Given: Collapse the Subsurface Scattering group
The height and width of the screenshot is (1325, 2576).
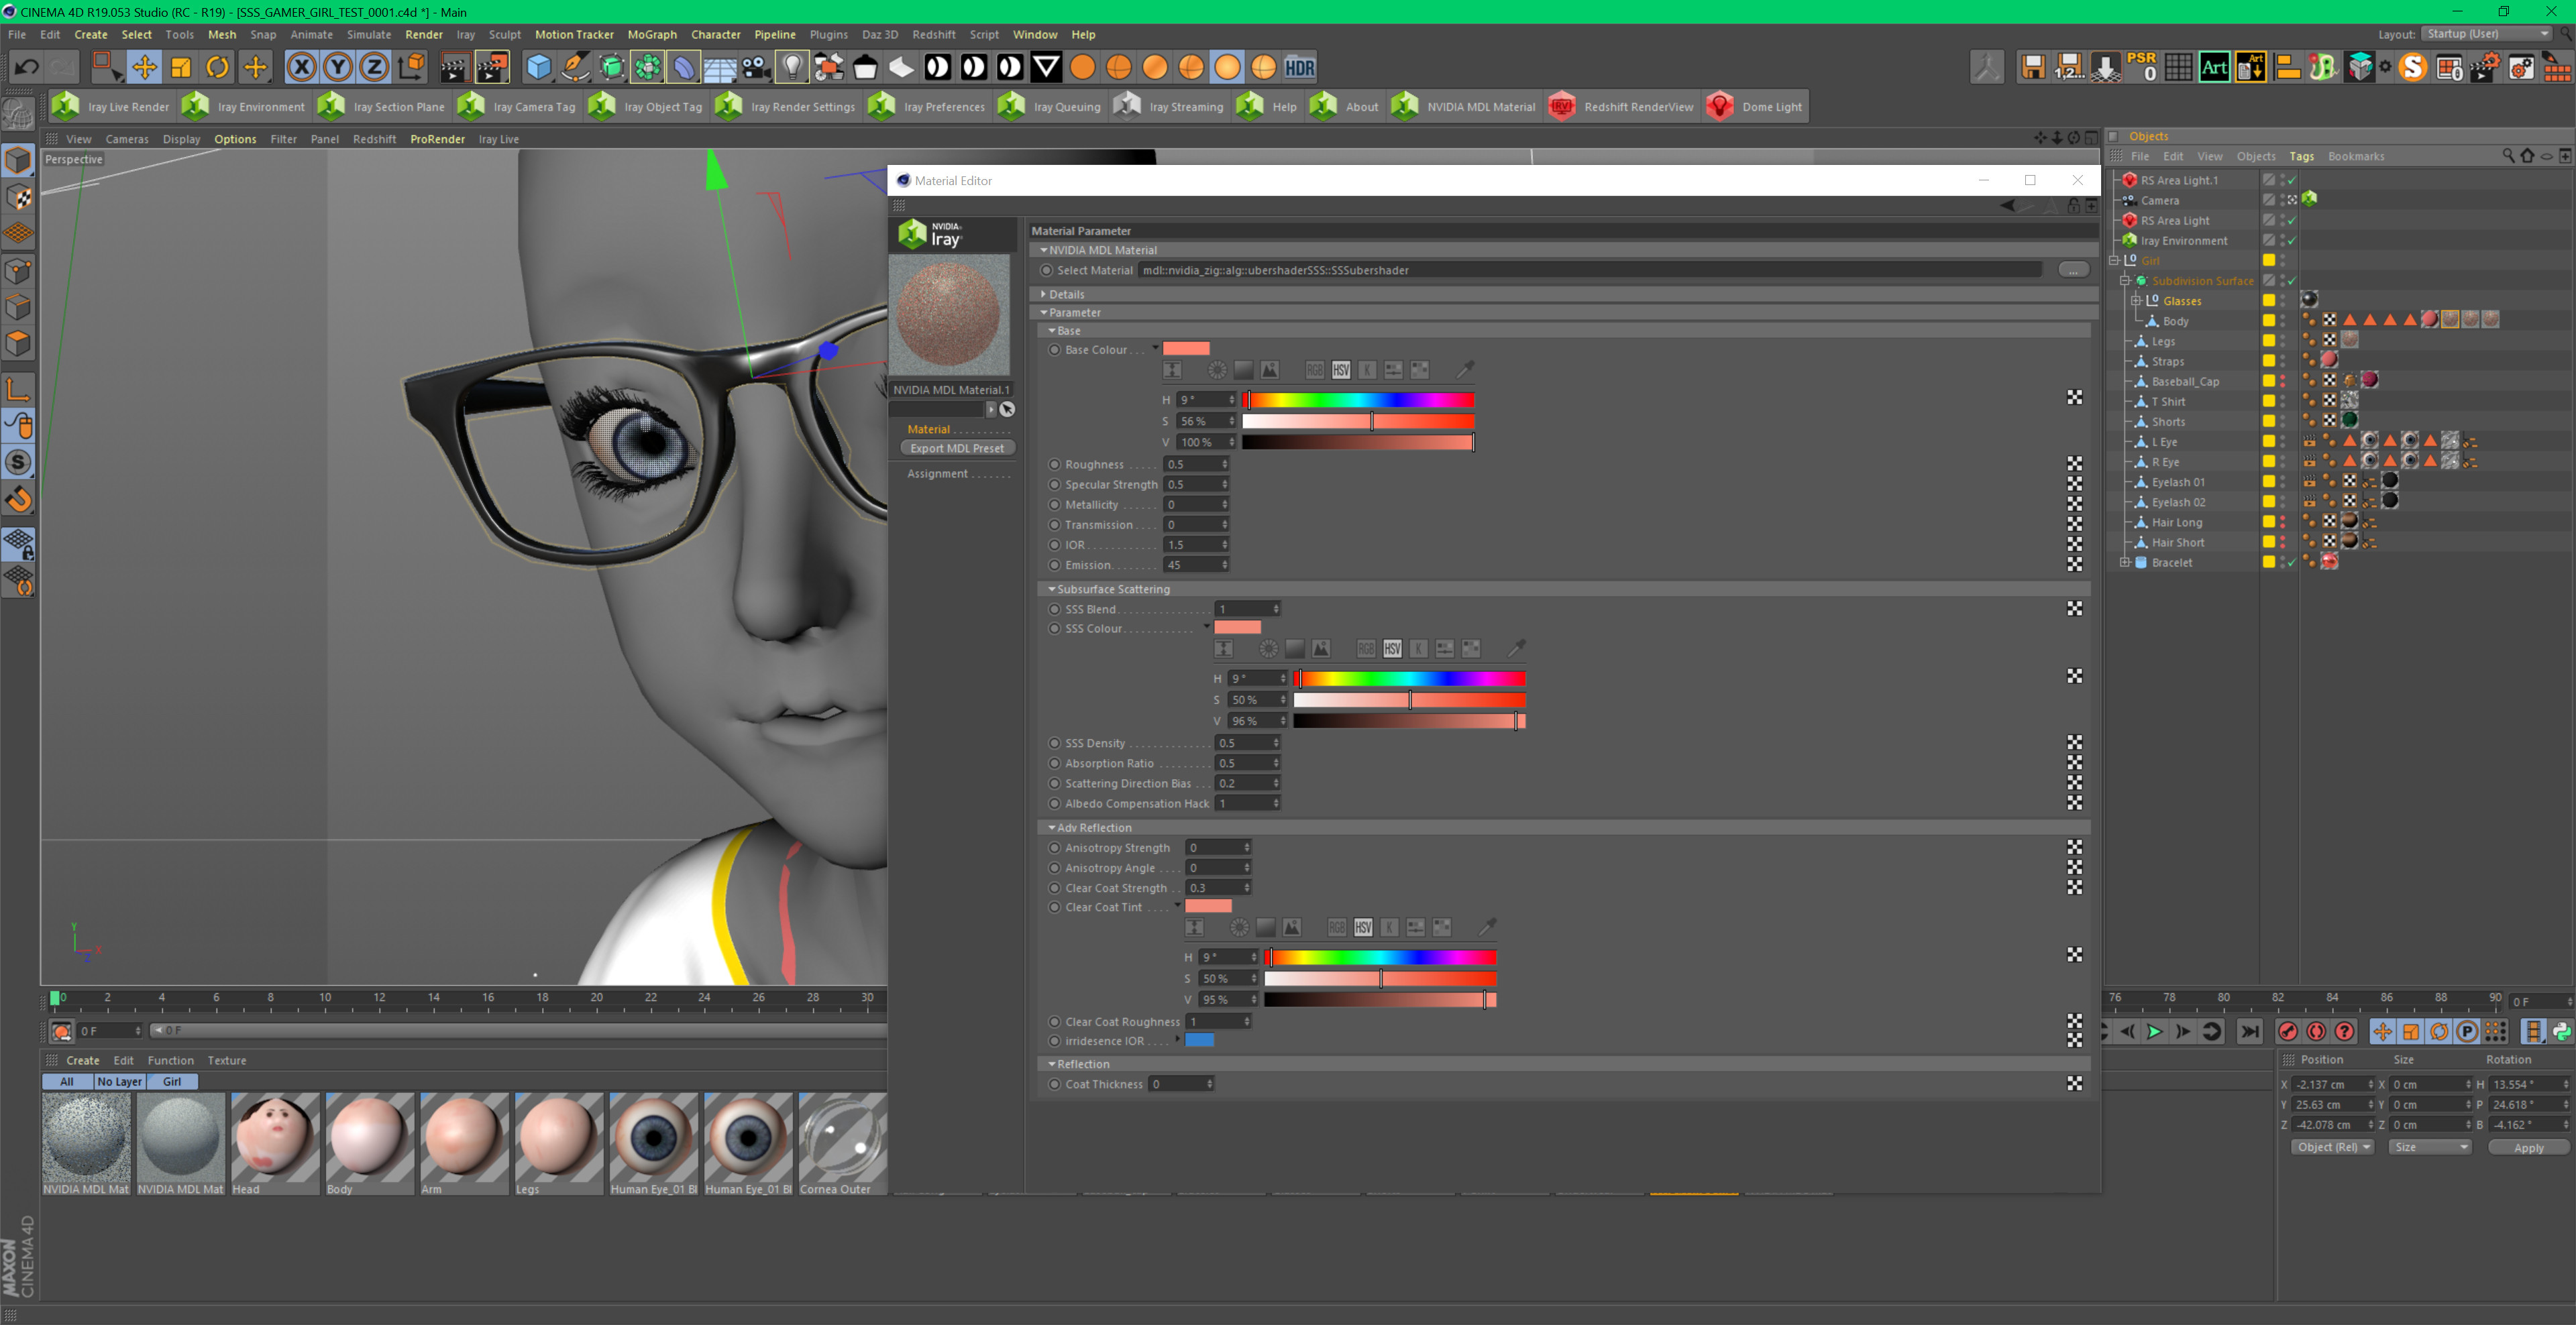Looking at the screenshot, I should tap(1052, 589).
